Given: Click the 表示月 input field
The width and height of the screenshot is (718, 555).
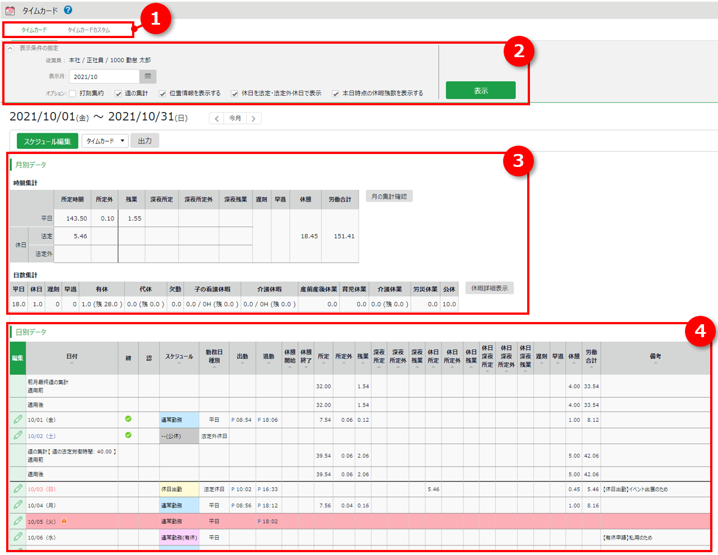Looking at the screenshot, I should coord(104,77).
